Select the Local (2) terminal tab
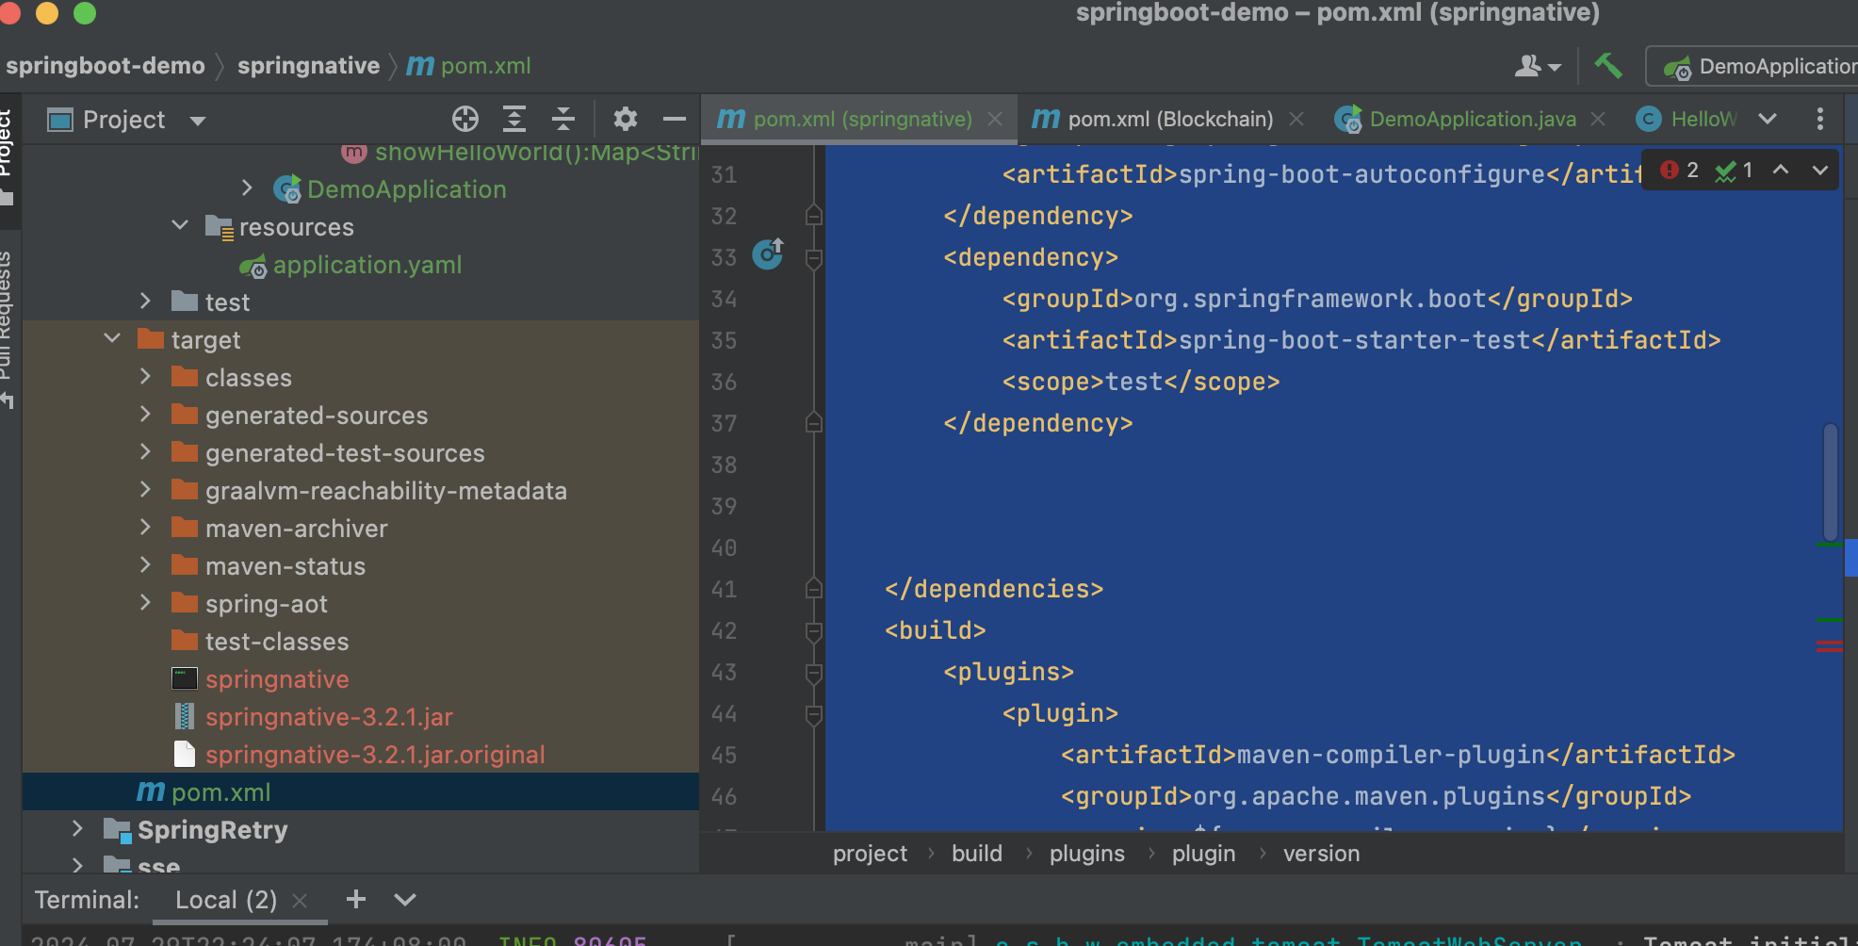Screen dimensions: 1858x946 click(226, 900)
